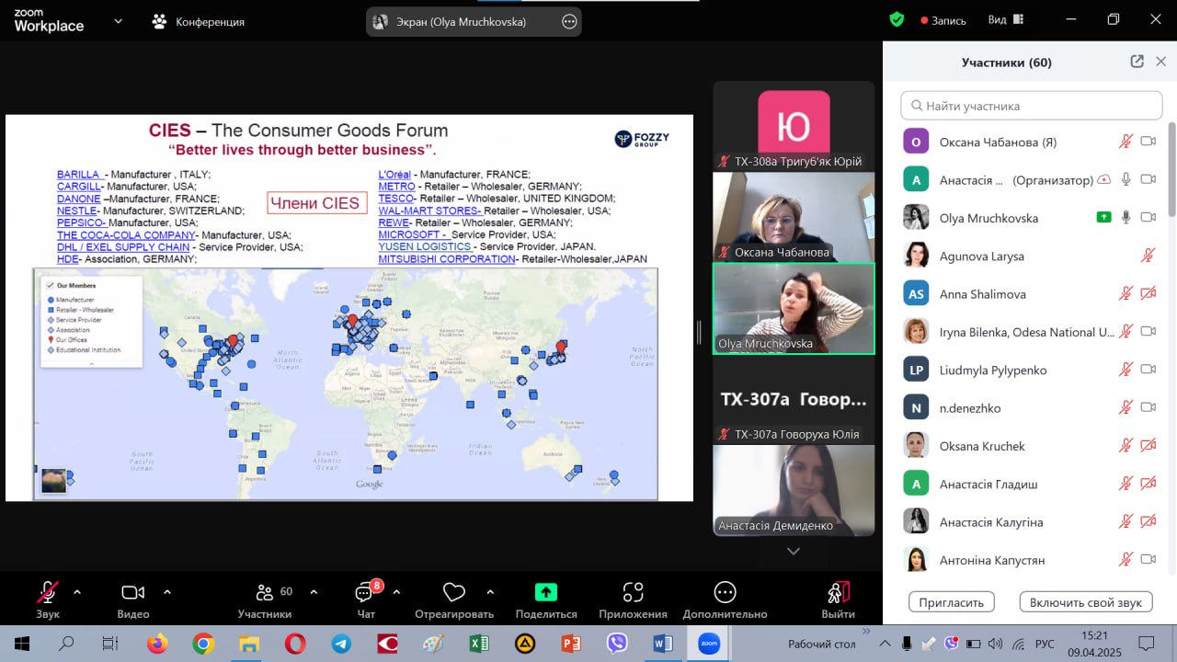Image resolution: width=1177 pixels, height=662 pixels.
Task: Switch the РУС input language indicator
Action: (x=1046, y=644)
